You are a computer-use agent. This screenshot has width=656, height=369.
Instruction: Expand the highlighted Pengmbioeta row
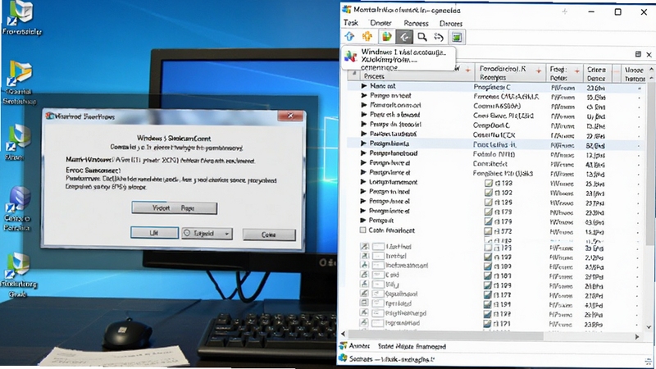coord(364,143)
